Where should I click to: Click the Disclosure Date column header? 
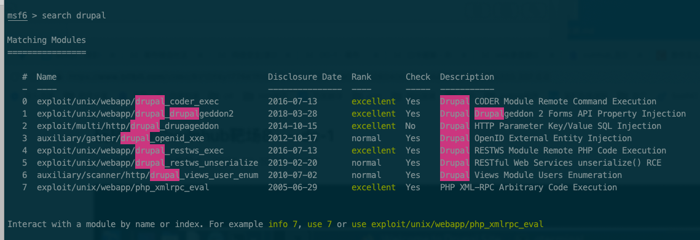point(305,77)
